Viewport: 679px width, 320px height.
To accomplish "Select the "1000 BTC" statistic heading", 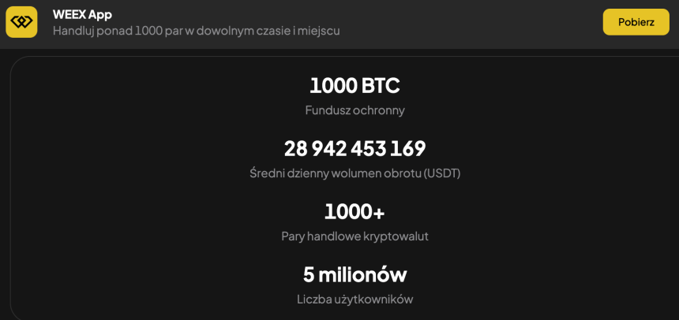I will click(x=355, y=85).
